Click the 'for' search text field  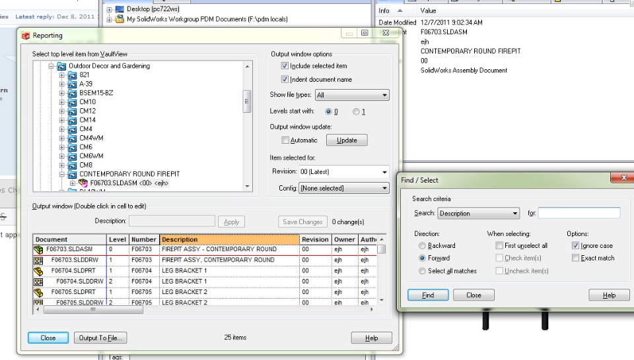[x=579, y=213]
